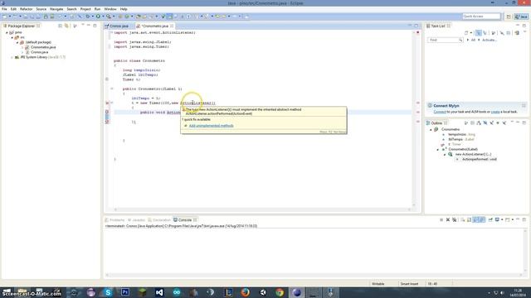Open the Debug button dropdown arrow
Screen dimensions: 531x298
click(92, 17)
